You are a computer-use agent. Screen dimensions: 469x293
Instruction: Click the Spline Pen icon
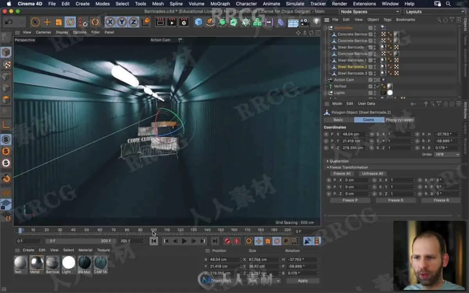click(x=210, y=22)
